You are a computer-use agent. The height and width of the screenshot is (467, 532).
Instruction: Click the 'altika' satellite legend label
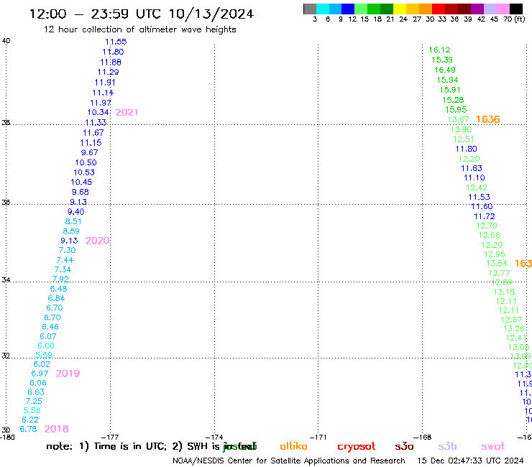pos(293,446)
